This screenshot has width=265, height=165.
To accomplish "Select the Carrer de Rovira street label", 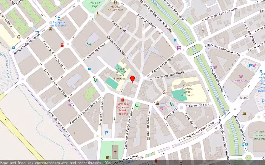I will tap(96, 51).
